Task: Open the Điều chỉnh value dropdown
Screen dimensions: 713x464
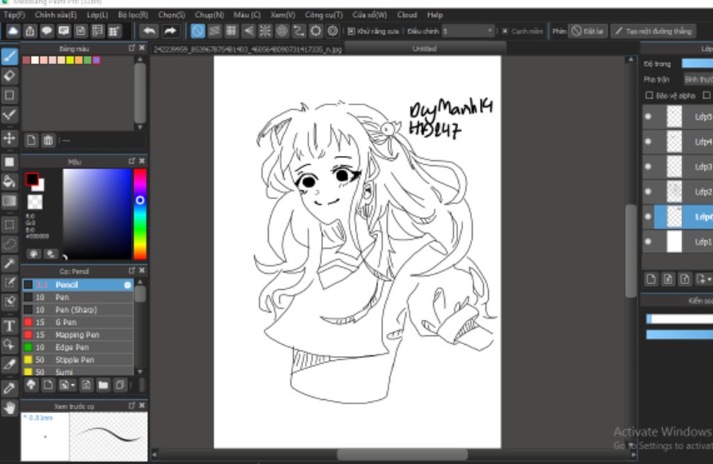Action: pyautogui.click(x=467, y=31)
